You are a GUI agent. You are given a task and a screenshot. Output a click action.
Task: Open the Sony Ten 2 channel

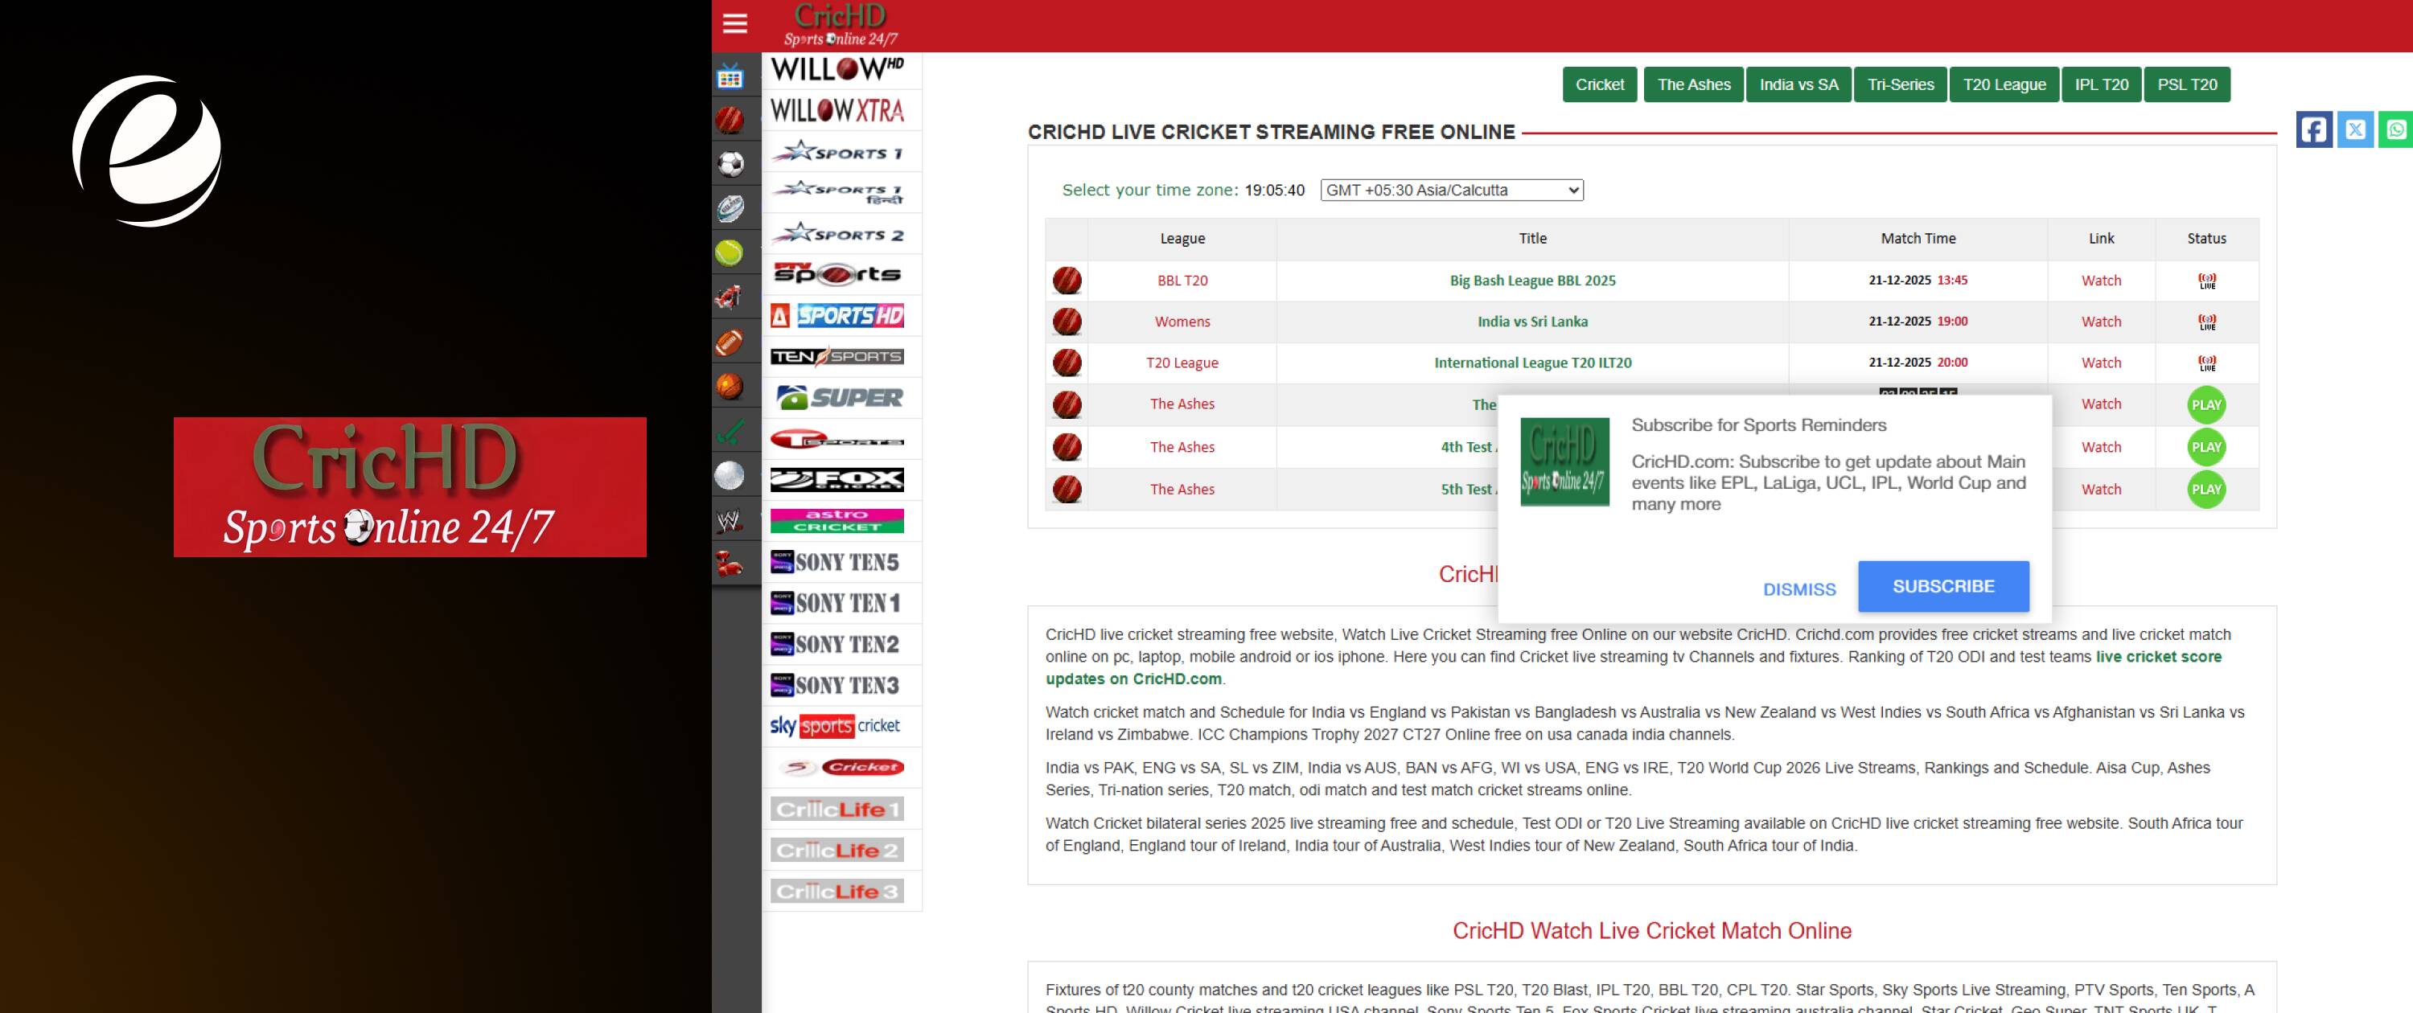click(x=837, y=644)
